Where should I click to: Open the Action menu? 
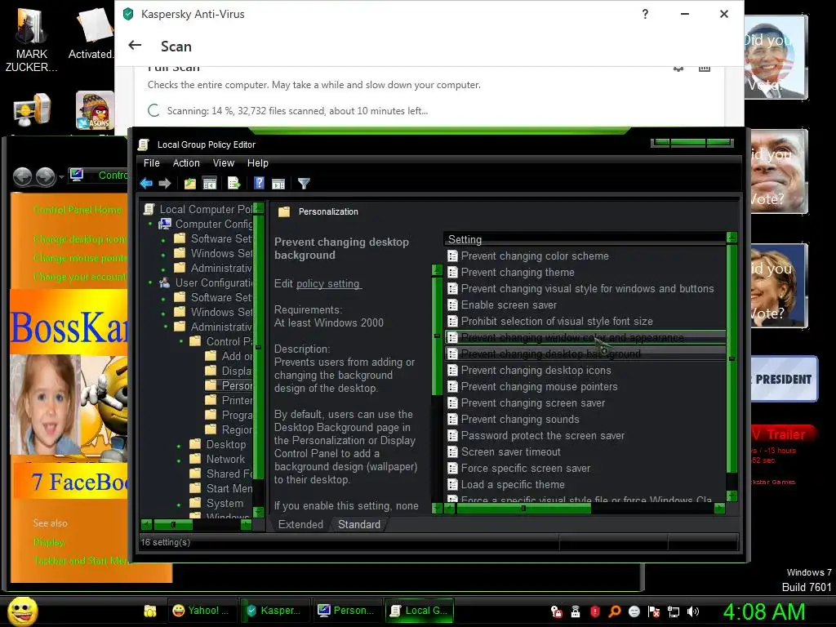(x=186, y=163)
